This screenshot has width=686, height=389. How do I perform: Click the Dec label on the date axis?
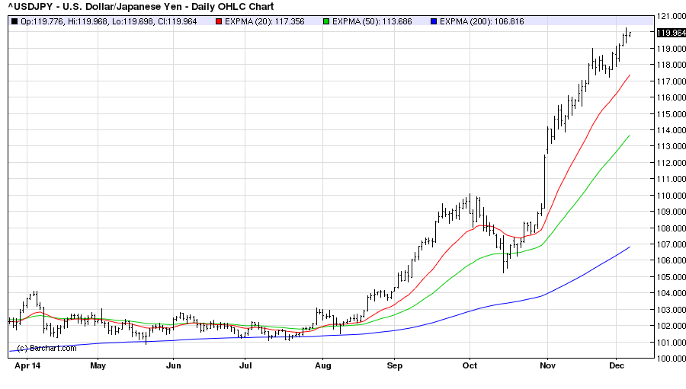point(615,365)
